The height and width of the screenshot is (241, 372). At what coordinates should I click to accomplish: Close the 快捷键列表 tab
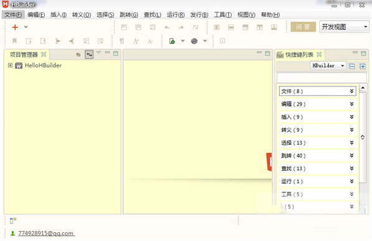click(x=319, y=55)
